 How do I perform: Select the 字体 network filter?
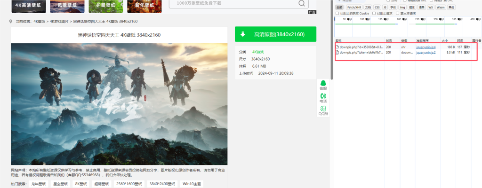393,8
